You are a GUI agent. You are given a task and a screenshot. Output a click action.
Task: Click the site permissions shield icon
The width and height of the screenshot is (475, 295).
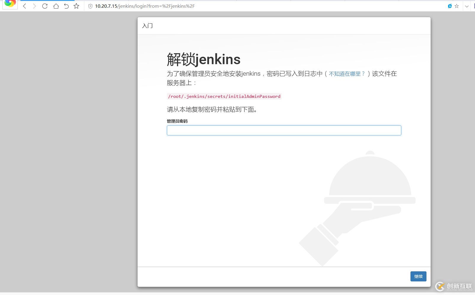pos(90,6)
